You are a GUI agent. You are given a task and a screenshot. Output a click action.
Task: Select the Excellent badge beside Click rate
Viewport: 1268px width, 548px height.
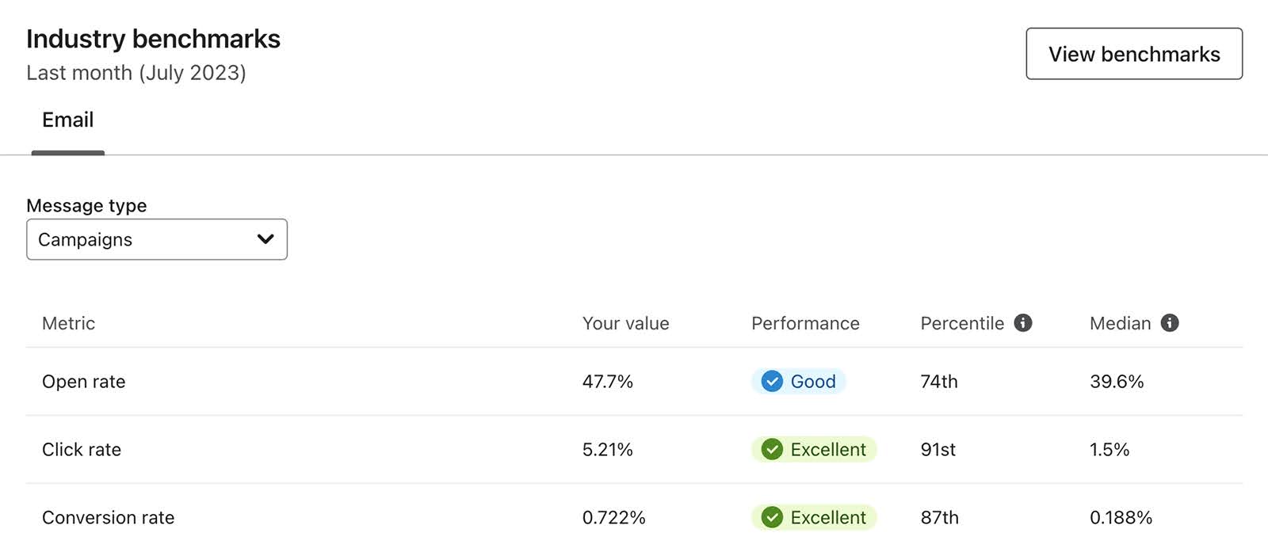pos(813,449)
